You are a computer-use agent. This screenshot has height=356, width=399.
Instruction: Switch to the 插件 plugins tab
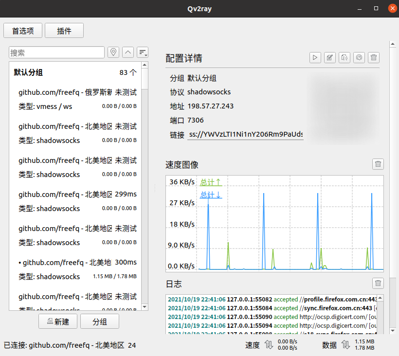click(64, 30)
